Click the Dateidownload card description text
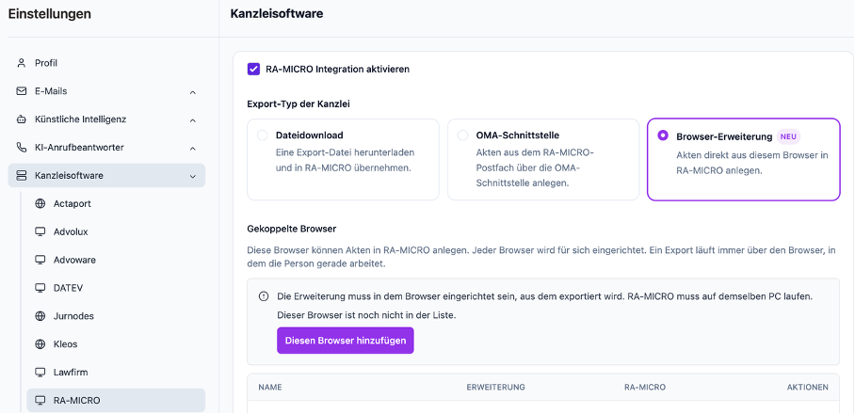The width and height of the screenshot is (855, 414). (x=346, y=160)
